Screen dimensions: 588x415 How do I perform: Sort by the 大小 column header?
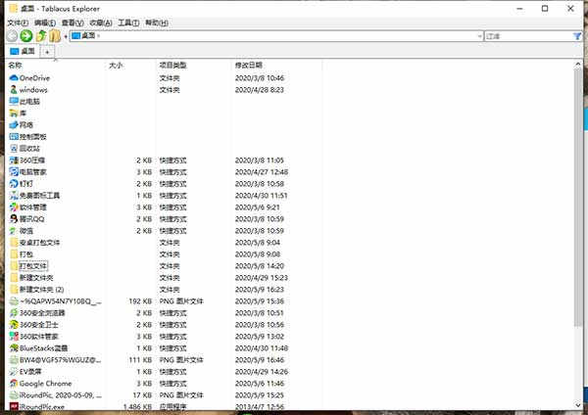(116, 65)
